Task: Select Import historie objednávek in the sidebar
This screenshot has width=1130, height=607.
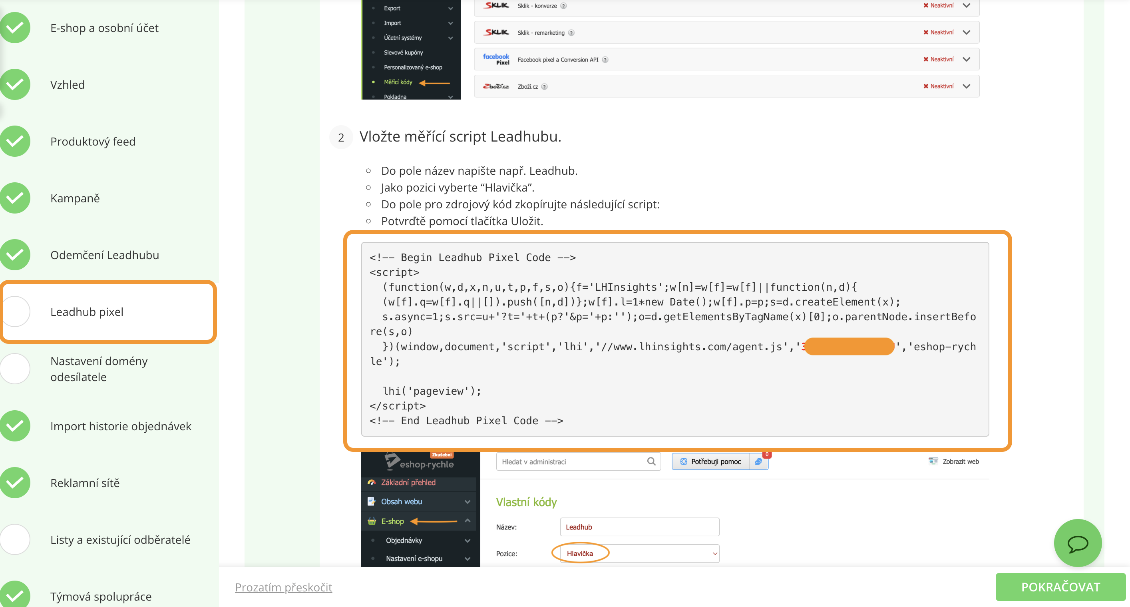Action: click(121, 426)
